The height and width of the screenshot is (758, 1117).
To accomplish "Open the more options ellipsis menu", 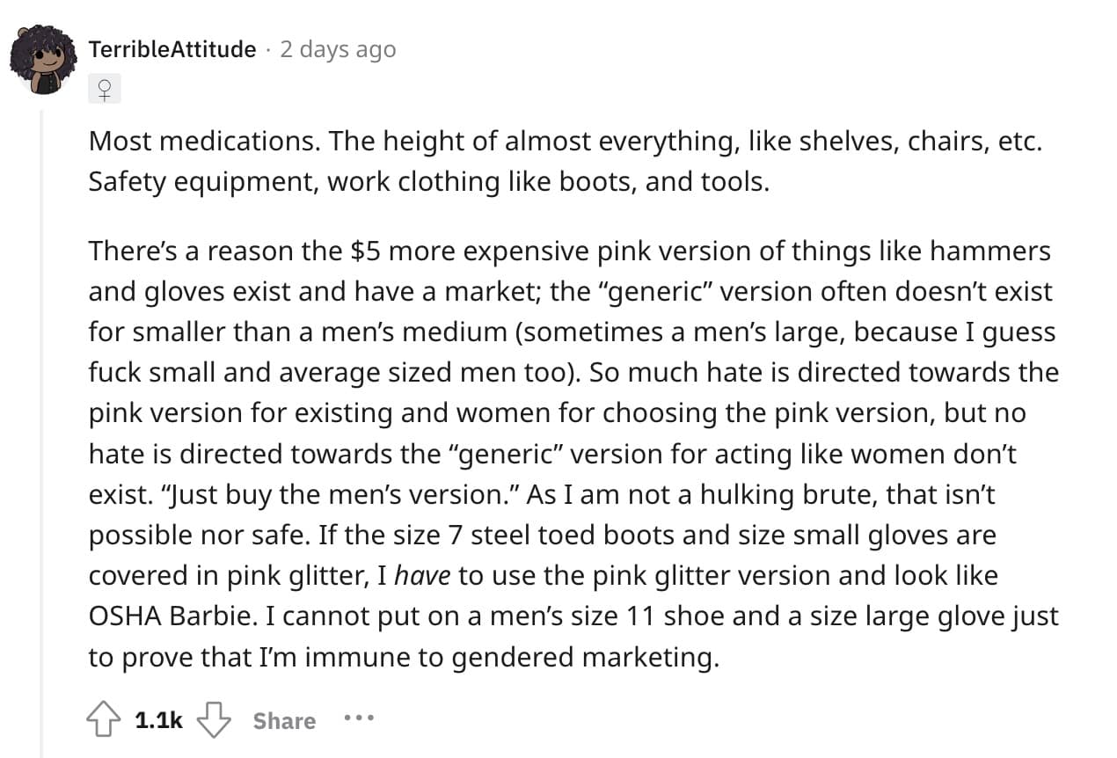I will point(359,718).
